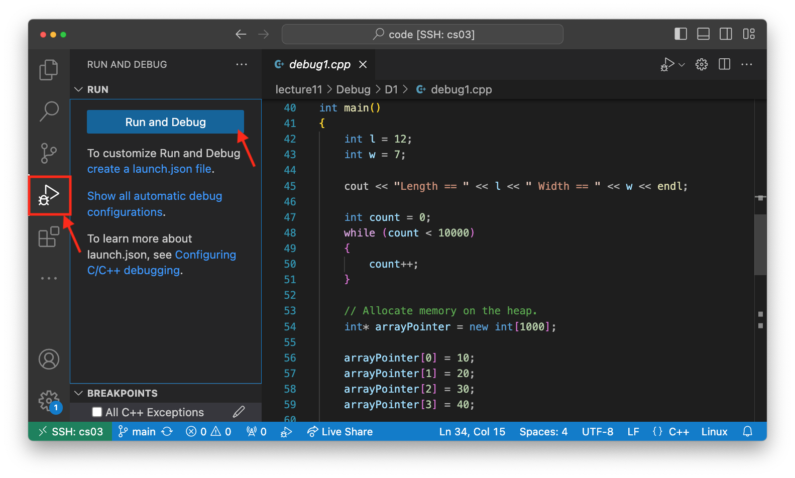
Task: Click D1 in the breadcrumb
Action: 391,89
